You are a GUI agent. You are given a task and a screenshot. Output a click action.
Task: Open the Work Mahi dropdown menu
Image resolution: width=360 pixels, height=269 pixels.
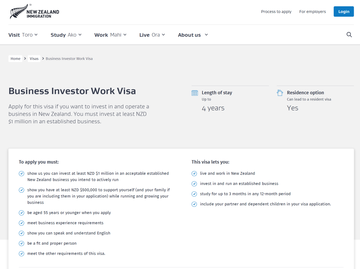point(110,35)
